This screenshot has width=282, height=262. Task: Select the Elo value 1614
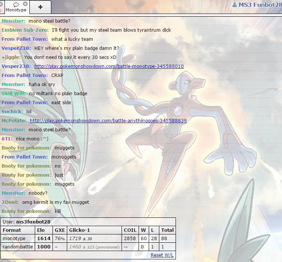[x=44, y=239]
